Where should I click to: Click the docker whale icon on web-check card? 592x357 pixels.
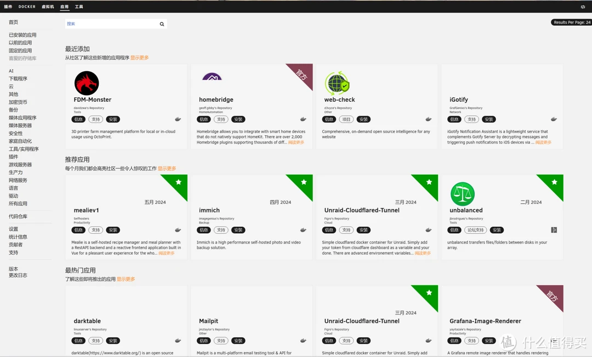(x=429, y=119)
